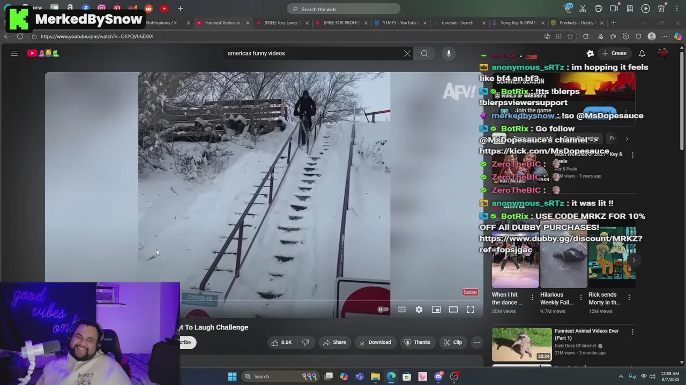Switch to the Products – Dubby tab
The width and height of the screenshot is (686, 385).
coord(576,23)
